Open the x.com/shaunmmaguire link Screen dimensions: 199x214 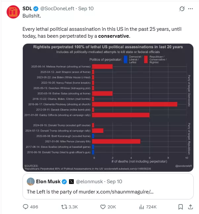coord(125,192)
